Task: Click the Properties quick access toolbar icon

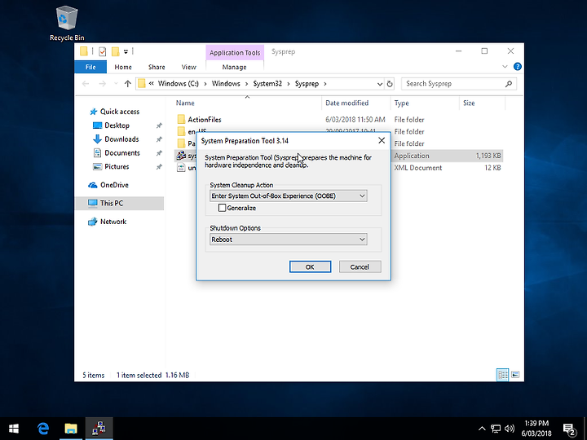Action: pos(102,51)
